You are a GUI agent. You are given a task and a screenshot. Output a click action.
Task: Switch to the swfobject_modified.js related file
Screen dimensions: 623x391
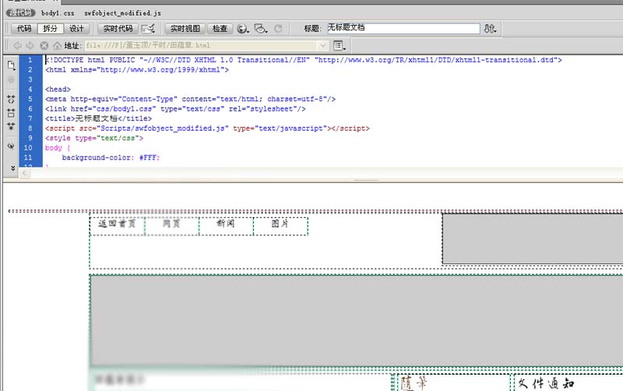[x=122, y=13]
